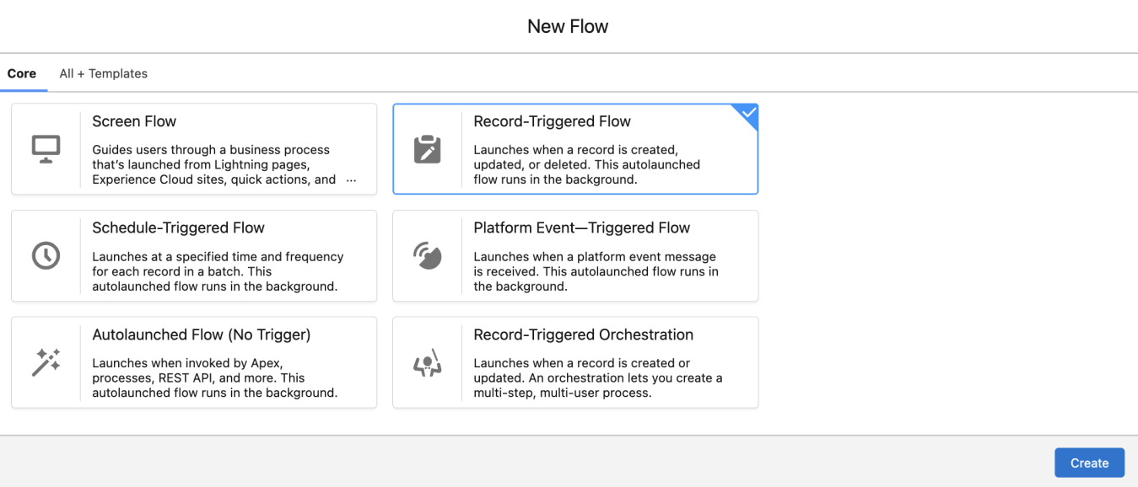Click the Record-Triggered Orchestration icon
1138x487 pixels.
pyautogui.click(x=428, y=362)
